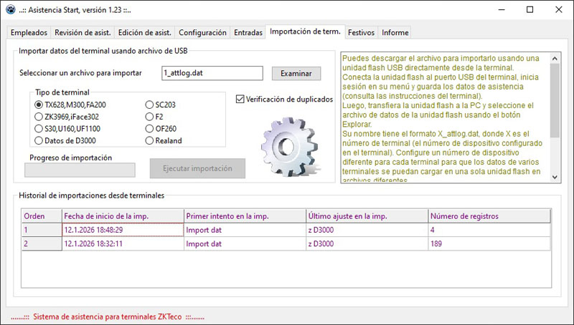574x325 pixels.
Task: Toggle Verificación de duplicados checkbox
Action: [240, 99]
